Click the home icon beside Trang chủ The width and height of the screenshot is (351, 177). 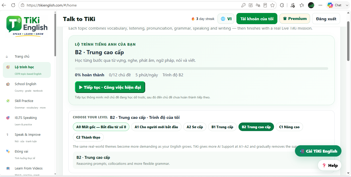pos(7,57)
